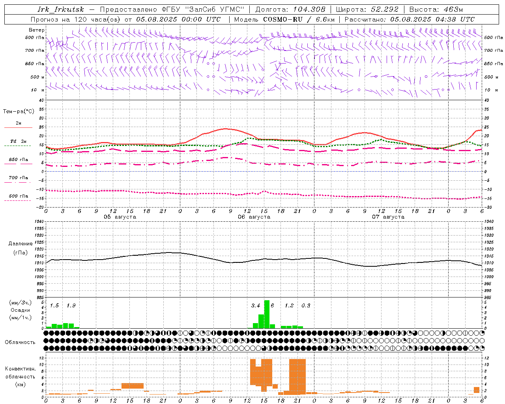The height and width of the screenshot is (404, 505).
Task: Click the 1.5 precipitation total value
Action: [x=54, y=306]
